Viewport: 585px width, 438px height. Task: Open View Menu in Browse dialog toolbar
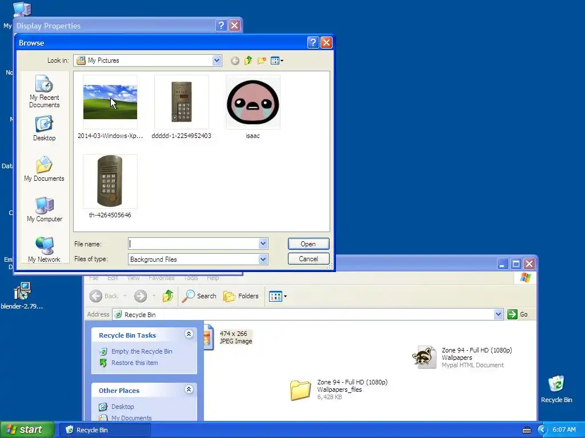pyautogui.click(x=277, y=60)
